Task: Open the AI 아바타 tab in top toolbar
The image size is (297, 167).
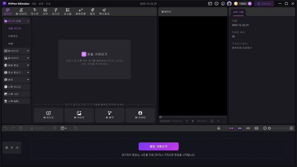Action: [21, 12]
